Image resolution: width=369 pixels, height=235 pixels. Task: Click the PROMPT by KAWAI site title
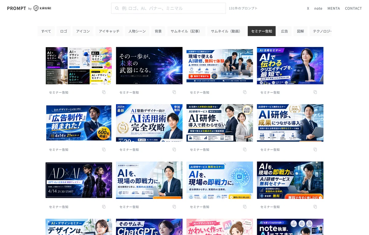[x=29, y=8]
